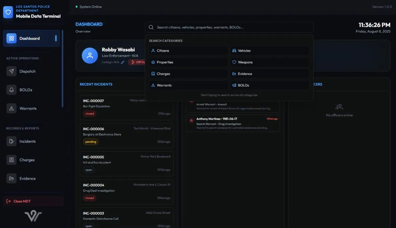Image resolution: width=396 pixels, height=228 pixels.
Task: Open Dashboard from the sidebar
Action: click(x=31, y=38)
